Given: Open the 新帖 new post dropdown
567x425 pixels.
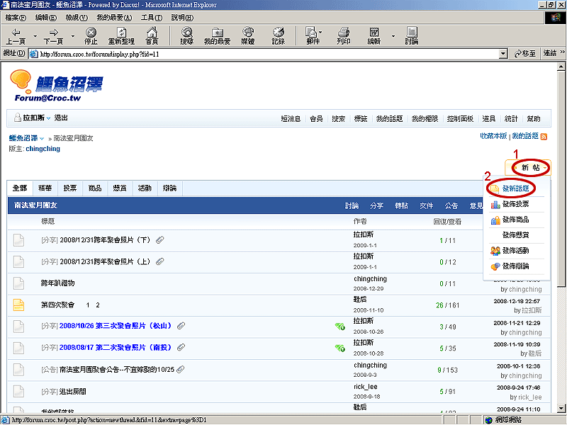Looking at the screenshot, I should (x=529, y=168).
